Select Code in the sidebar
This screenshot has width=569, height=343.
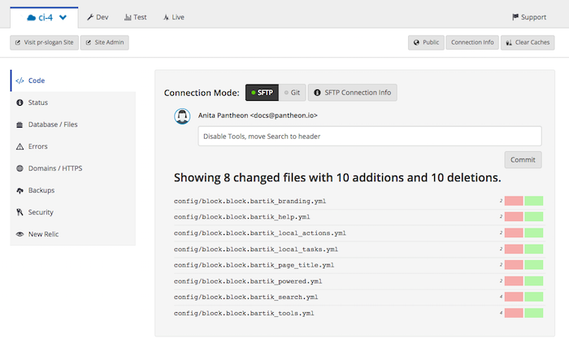coord(72,80)
